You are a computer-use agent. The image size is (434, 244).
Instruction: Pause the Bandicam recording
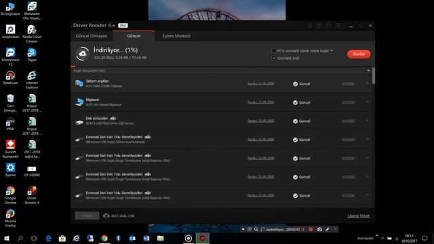[x=303, y=229]
